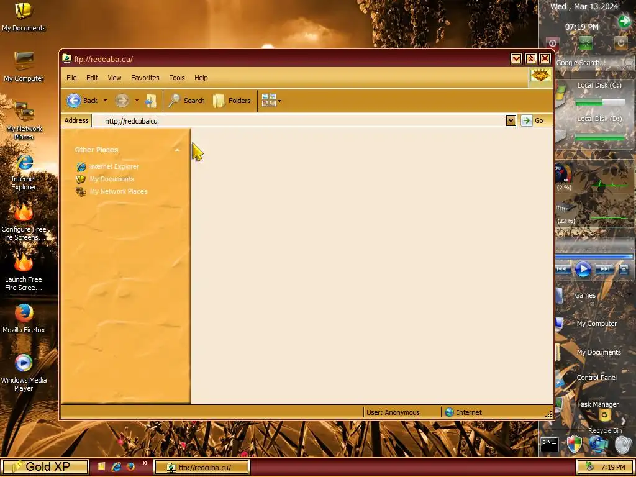Click the My Documents desktop icon
The image size is (636, 477).
24,17
